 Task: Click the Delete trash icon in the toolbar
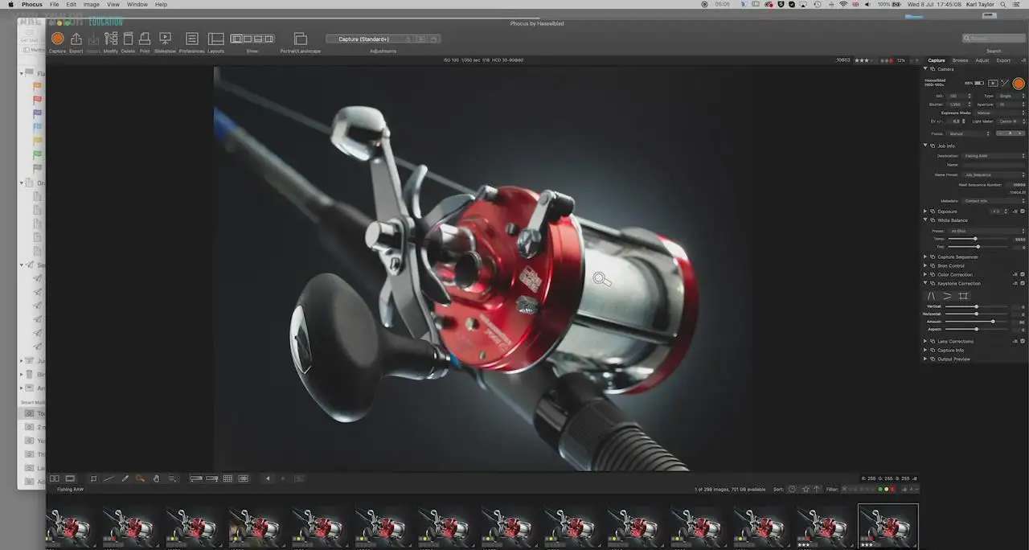click(x=128, y=39)
